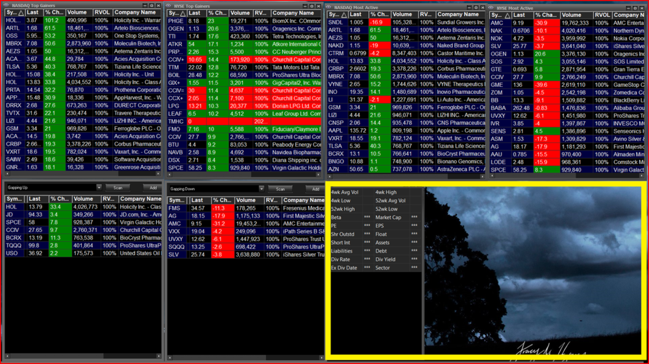Click right scroll arrow of the Gapping Up scanner
The image size is (649, 364).
(x=159, y=356)
